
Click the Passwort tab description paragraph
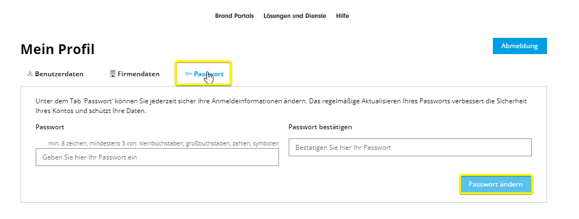click(281, 106)
